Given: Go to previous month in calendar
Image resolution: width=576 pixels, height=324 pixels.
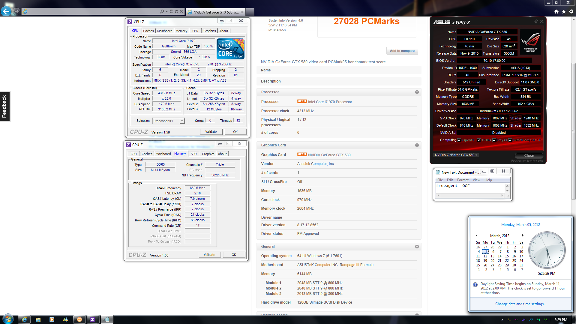Looking at the screenshot, I should coord(477,235).
